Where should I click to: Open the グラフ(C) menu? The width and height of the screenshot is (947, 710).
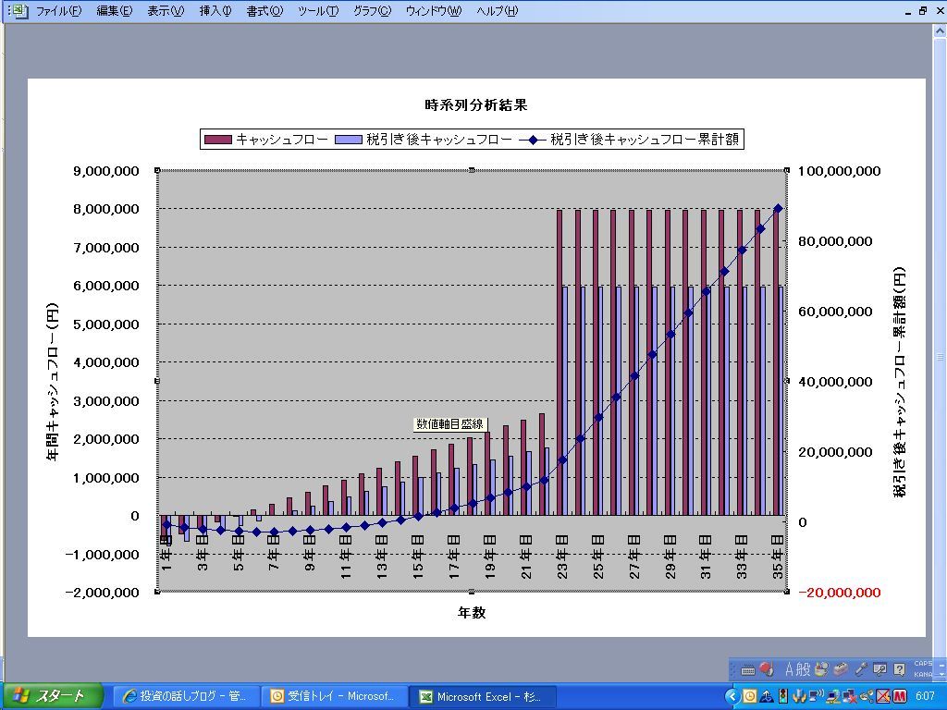tap(372, 11)
